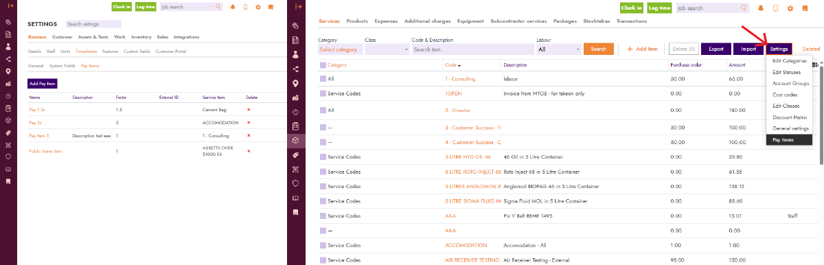Open map pin icon in Services window sidebar

point(295,83)
